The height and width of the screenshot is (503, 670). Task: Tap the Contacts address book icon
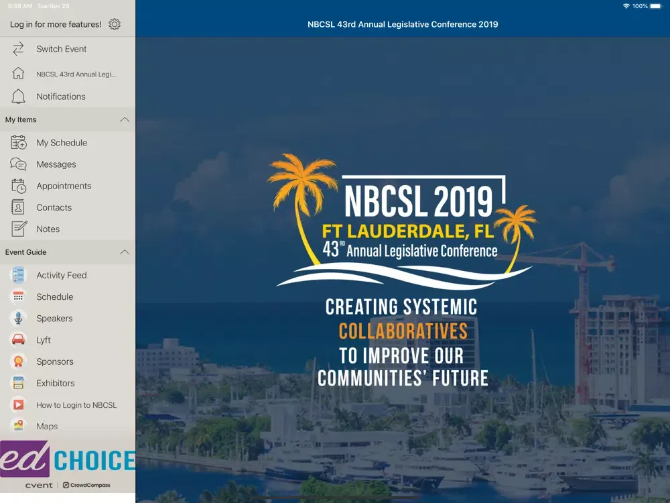pos(18,207)
